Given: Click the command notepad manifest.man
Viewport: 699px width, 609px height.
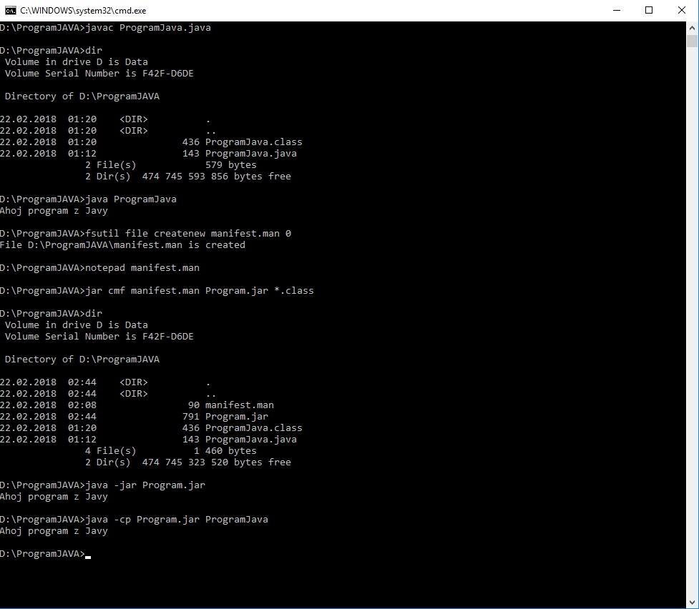Looking at the screenshot, I should click(x=142, y=268).
